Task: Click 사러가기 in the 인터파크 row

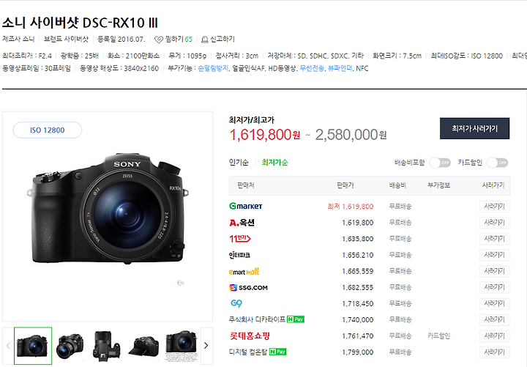Action: (x=494, y=255)
